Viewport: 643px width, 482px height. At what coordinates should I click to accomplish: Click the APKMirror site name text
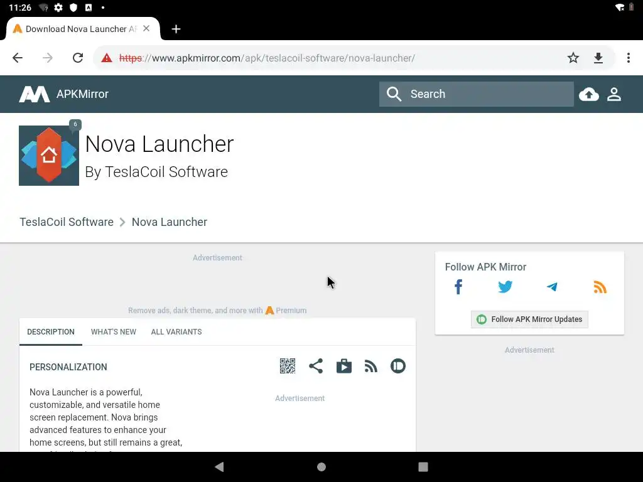click(x=82, y=94)
